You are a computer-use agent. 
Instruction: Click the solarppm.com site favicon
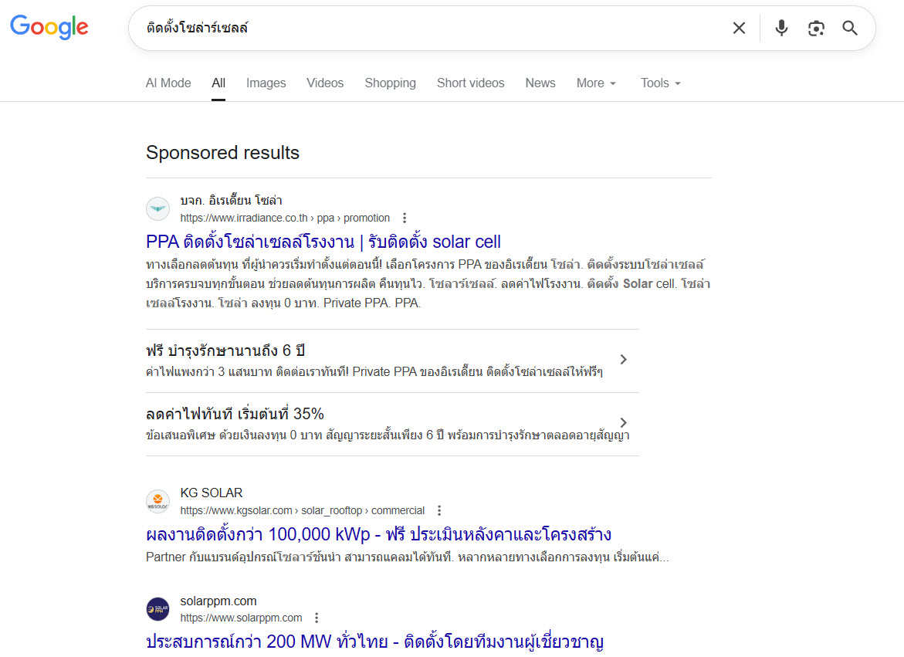click(x=157, y=608)
